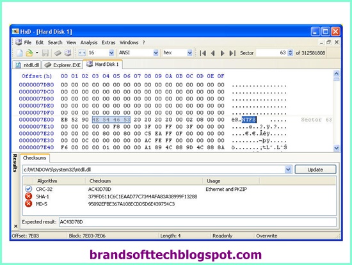Open the Analysis menu
The image size is (352, 265).
pos(89,42)
